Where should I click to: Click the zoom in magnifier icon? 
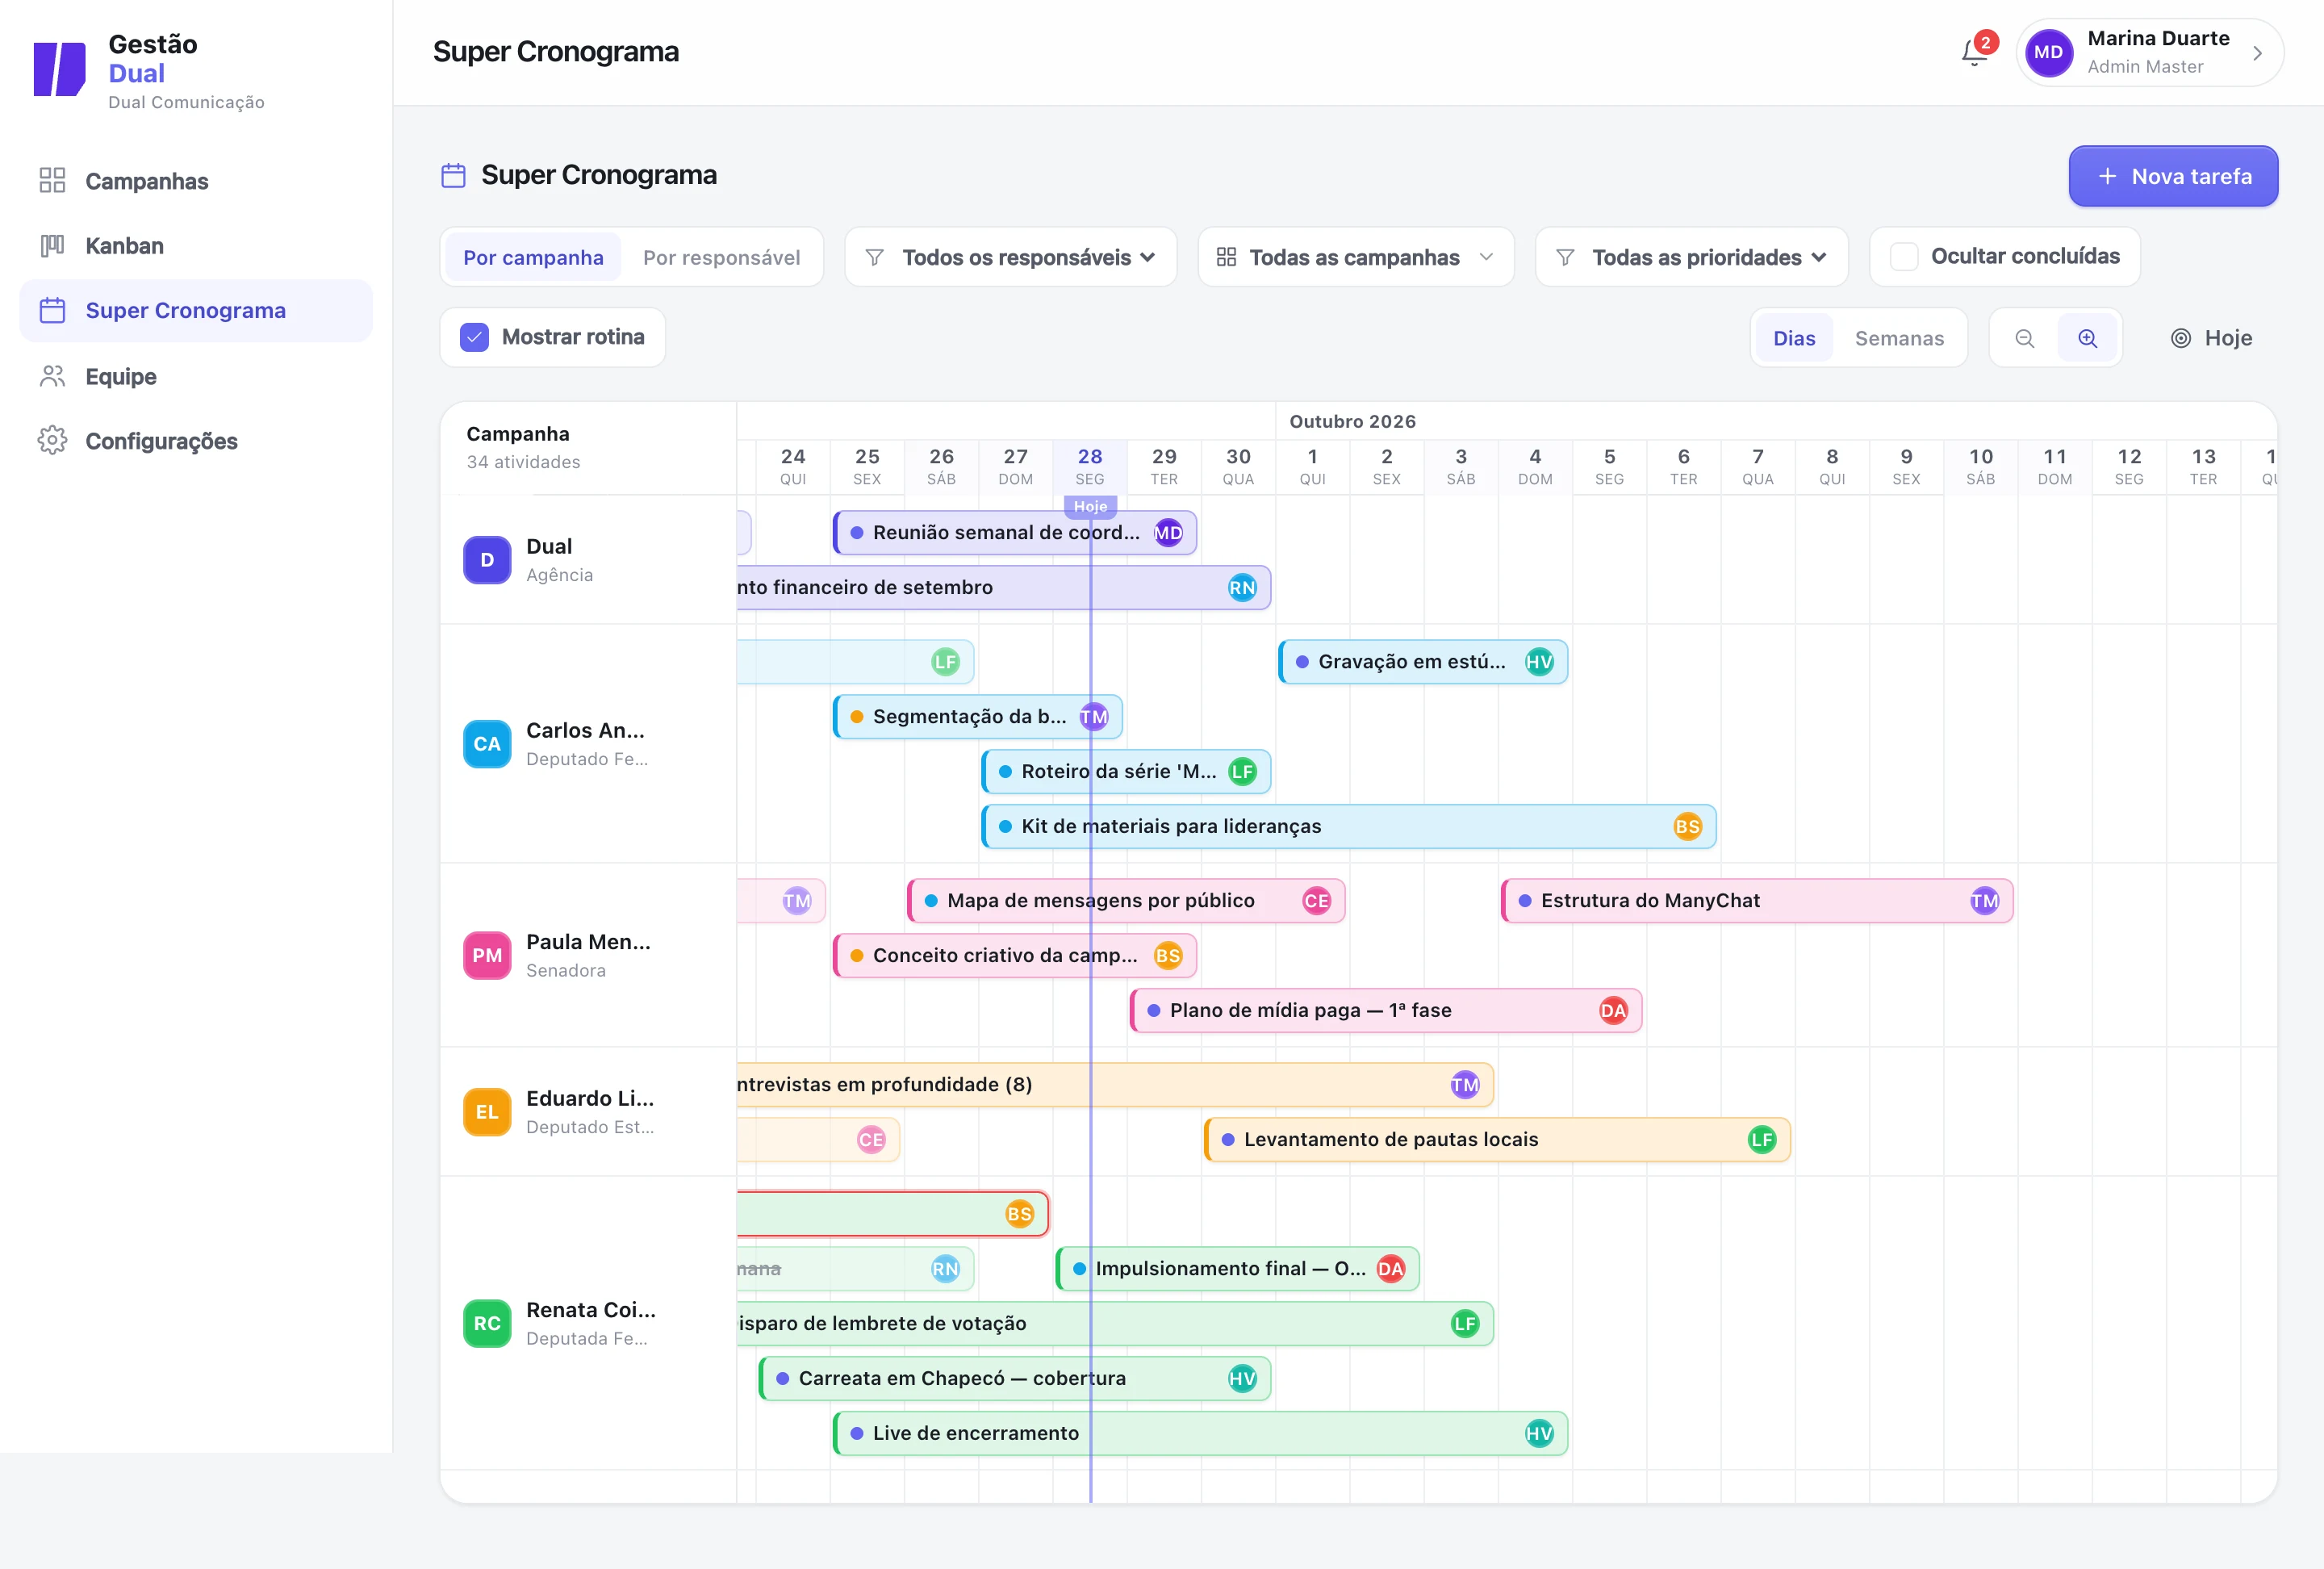tap(2088, 338)
